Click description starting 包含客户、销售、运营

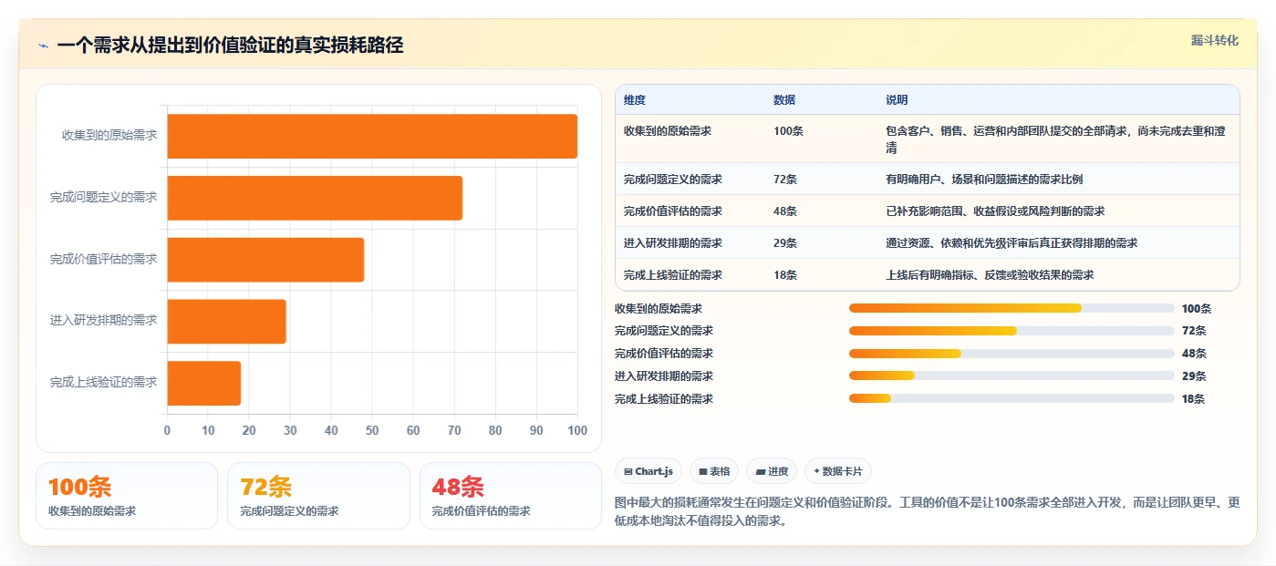click(x=1055, y=139)
